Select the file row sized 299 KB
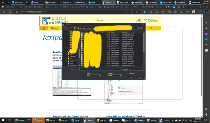The width and height of the screenshot is (210, 123). coord(112,52)
